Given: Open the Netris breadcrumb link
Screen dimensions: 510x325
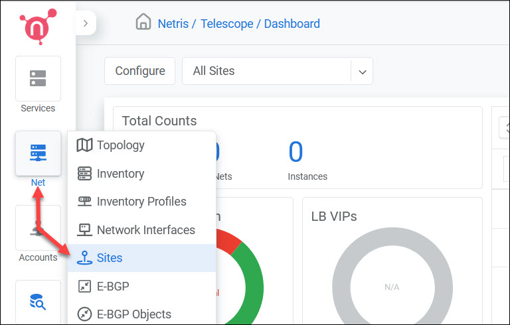Looking at the screenshot, I should pyautogui.click(x=173, y=24).
